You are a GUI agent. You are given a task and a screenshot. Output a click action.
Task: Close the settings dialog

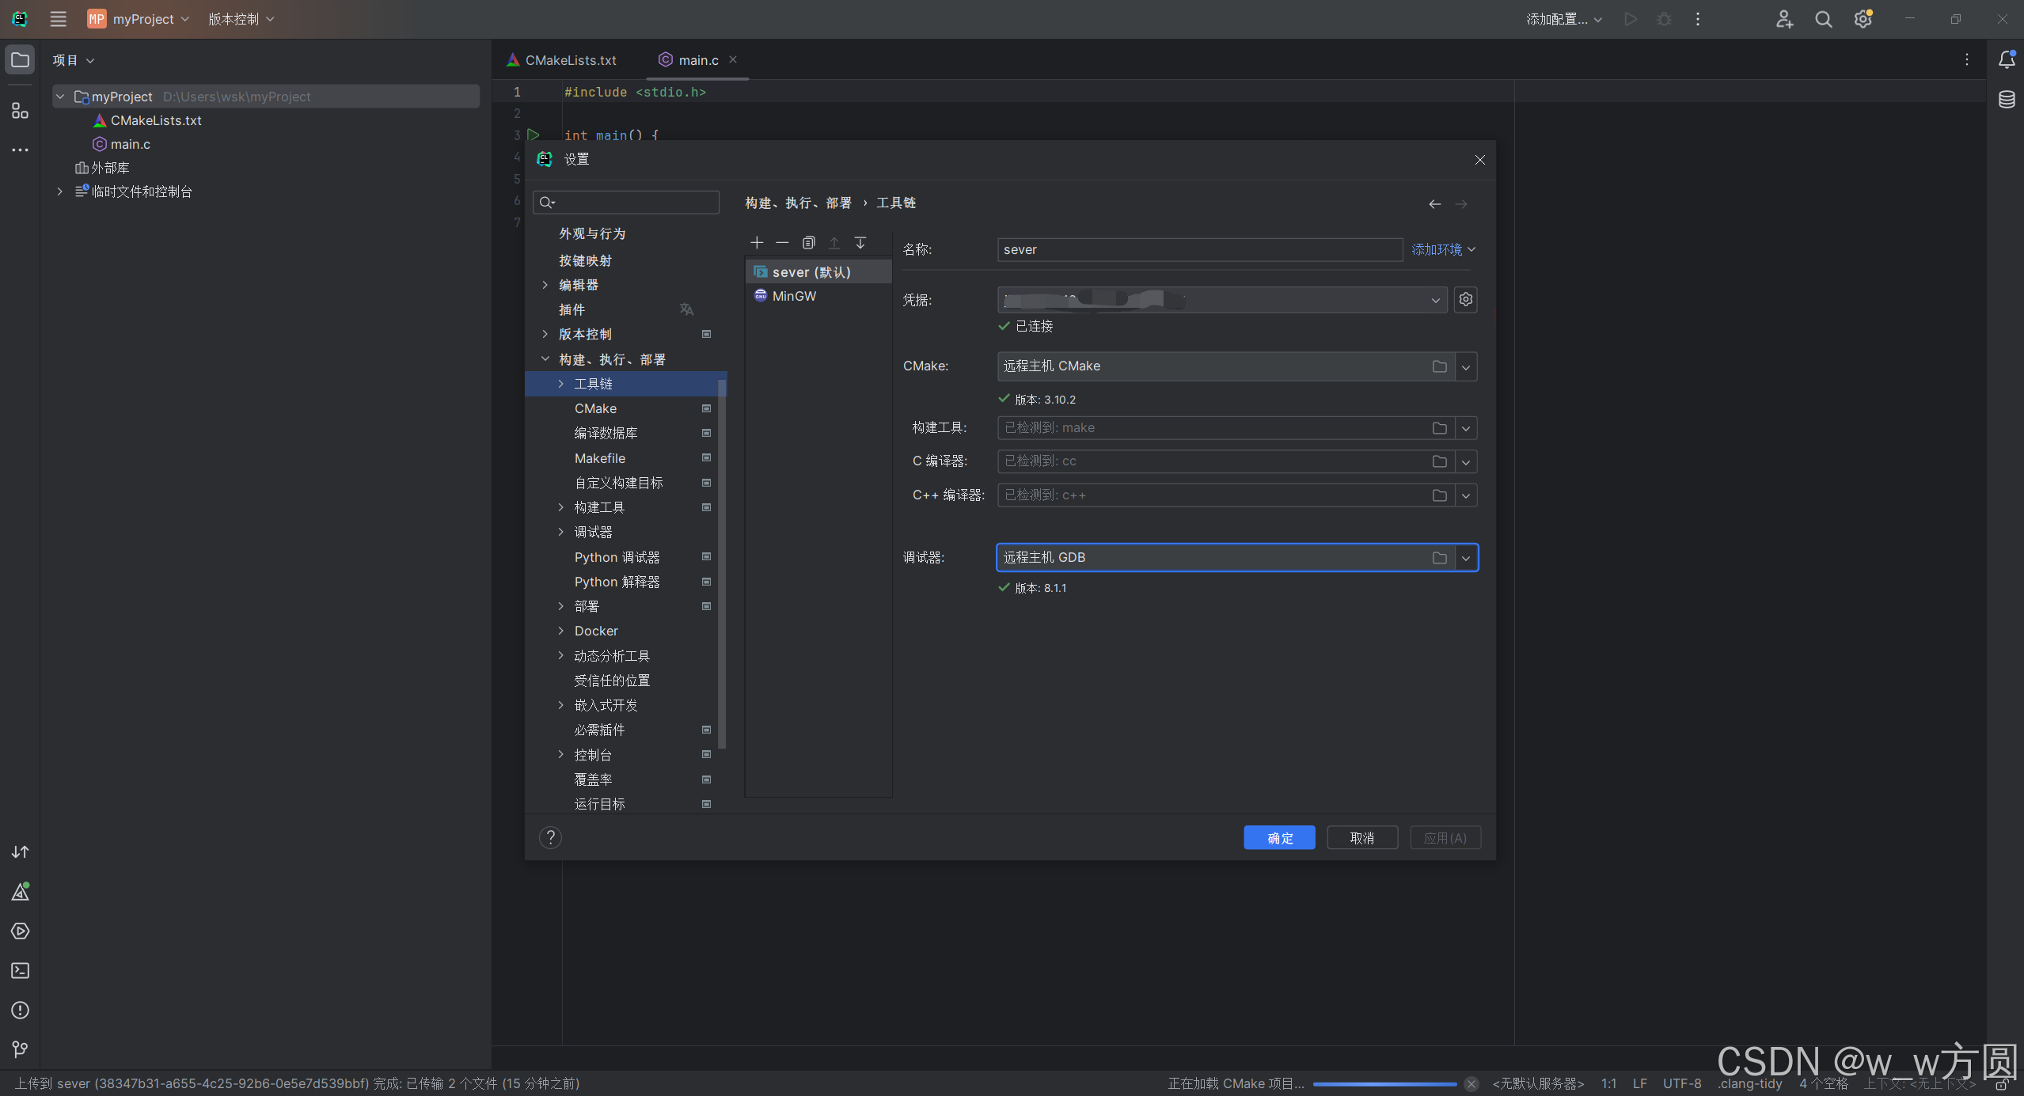[1480, 160]
